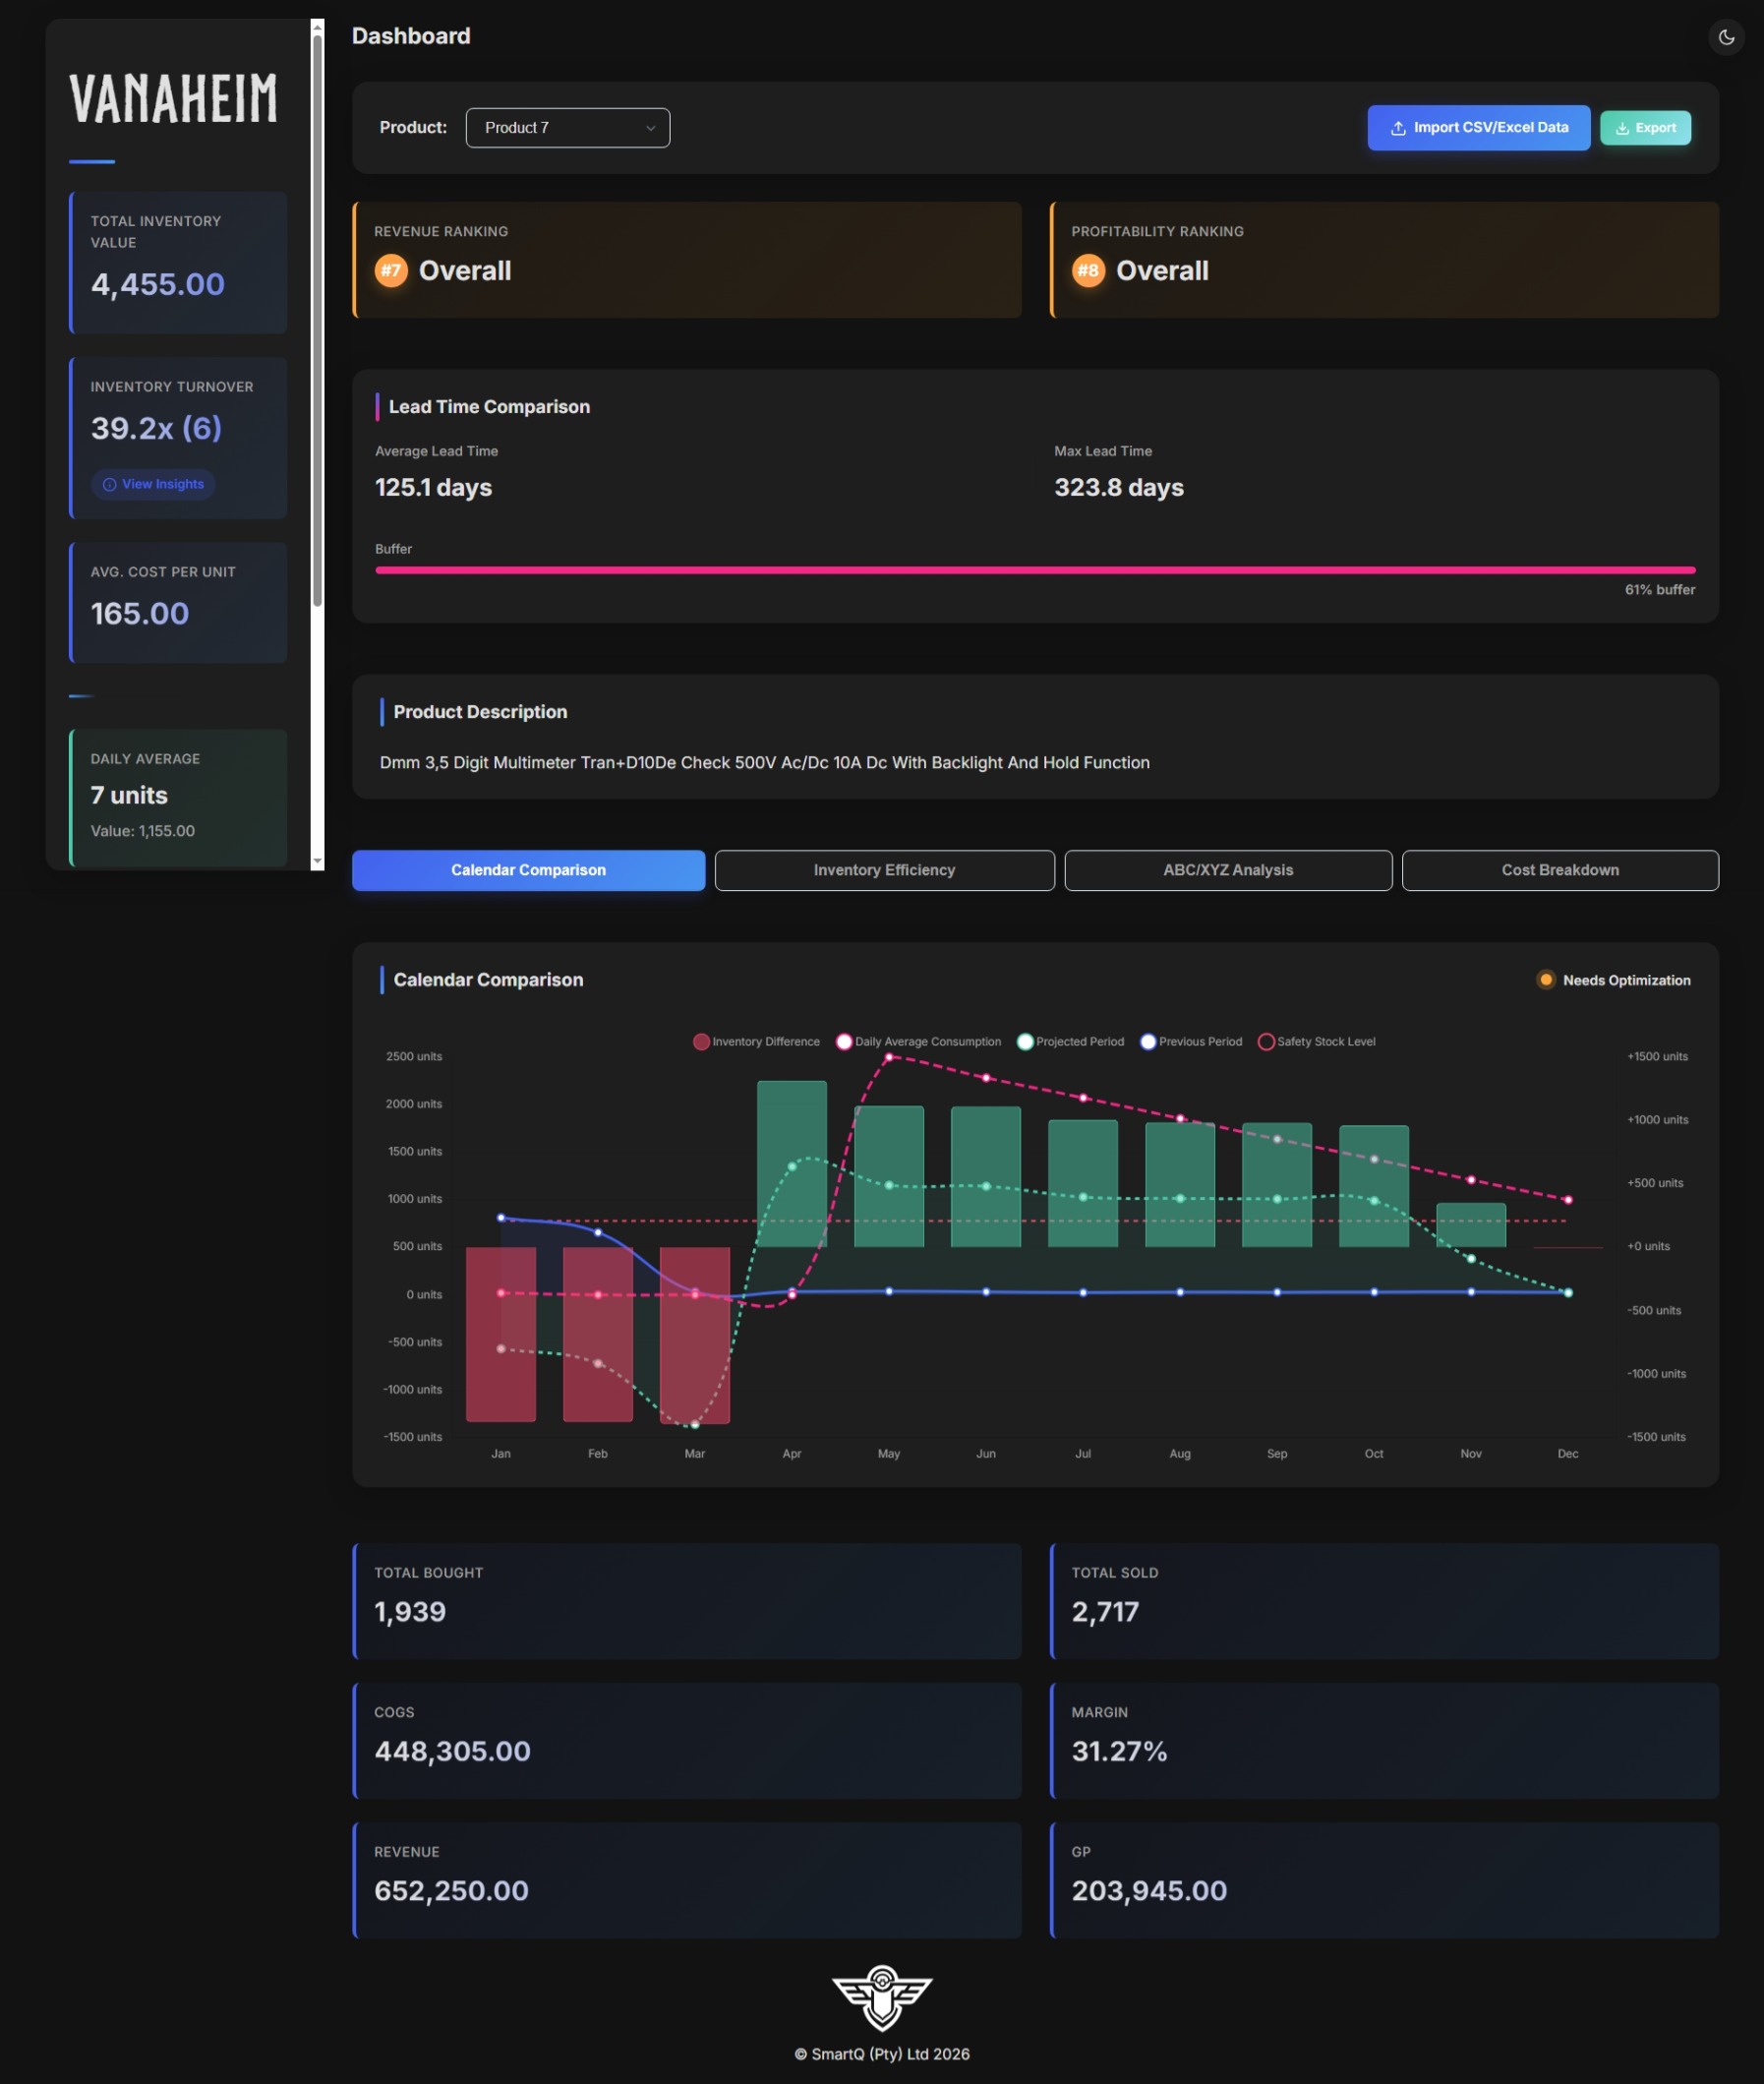This screenshot has width=1764, height=2084.
Task: Click the VANAHEIM logo
Action: [x=173, y=99]
